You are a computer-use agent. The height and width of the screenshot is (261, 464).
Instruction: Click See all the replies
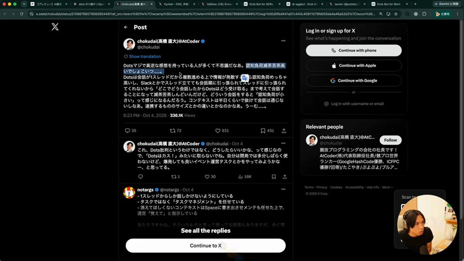[206, 231]
